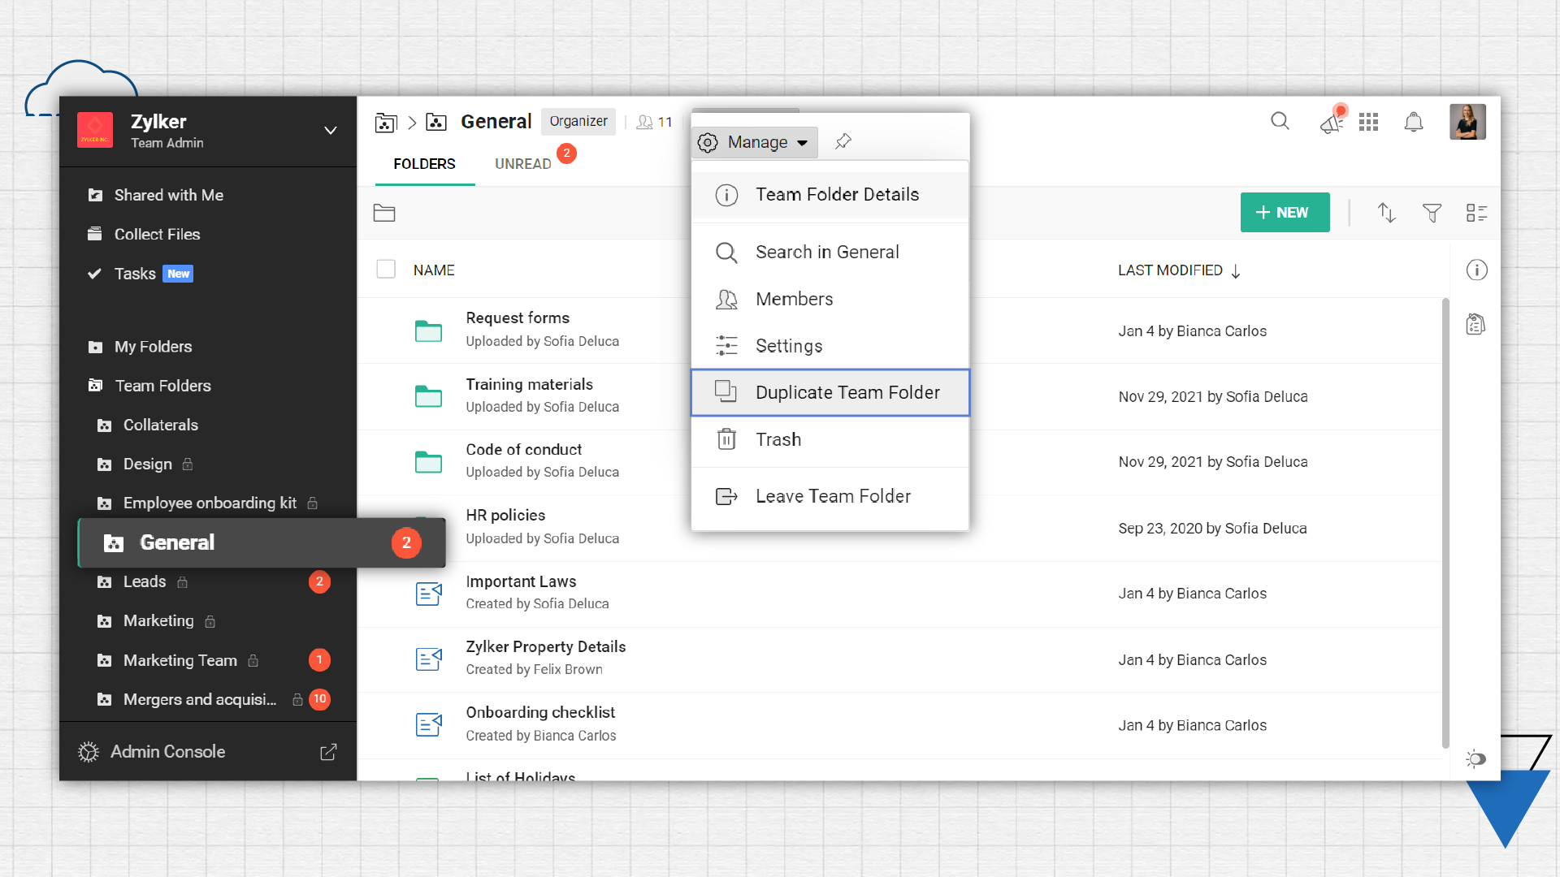Sort by Last Modified column arrow
Viewport: 1560px width, 877px height.
[1236, 271]
